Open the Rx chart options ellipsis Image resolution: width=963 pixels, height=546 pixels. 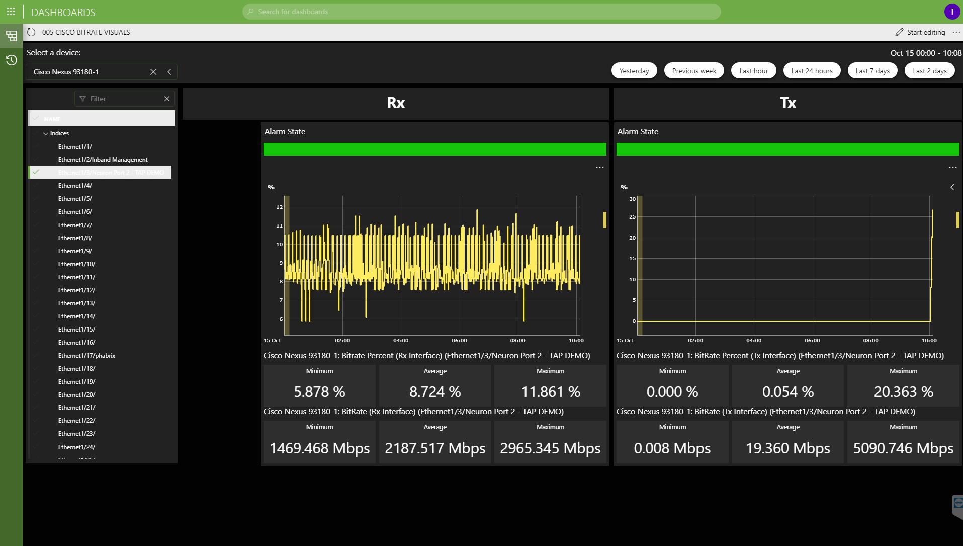coord(600,167)
